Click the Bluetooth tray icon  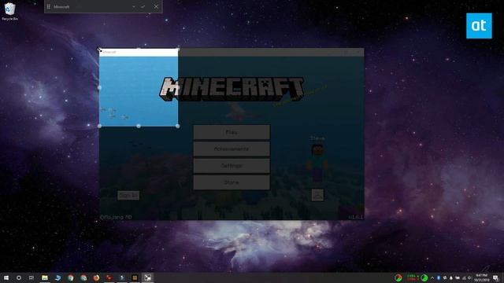(439, 277)
